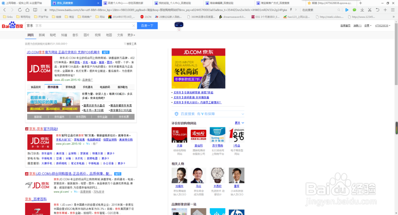The height and width of the screenshot is (215, 398).
Task: Click the browser forward arrow
Action: 12,10
